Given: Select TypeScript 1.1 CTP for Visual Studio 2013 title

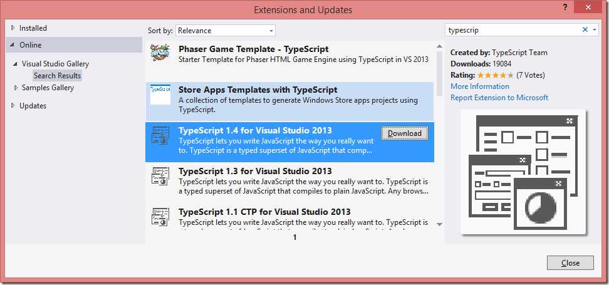Looking at the screenshot, I should pos(264,212).
